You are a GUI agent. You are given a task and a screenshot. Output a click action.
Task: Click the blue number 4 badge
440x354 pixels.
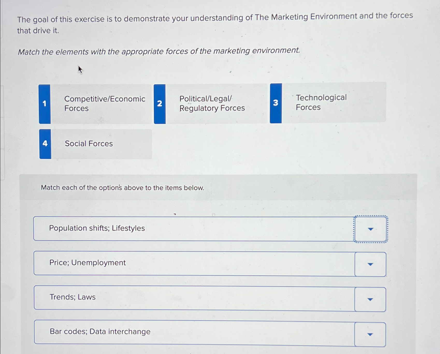45,144
